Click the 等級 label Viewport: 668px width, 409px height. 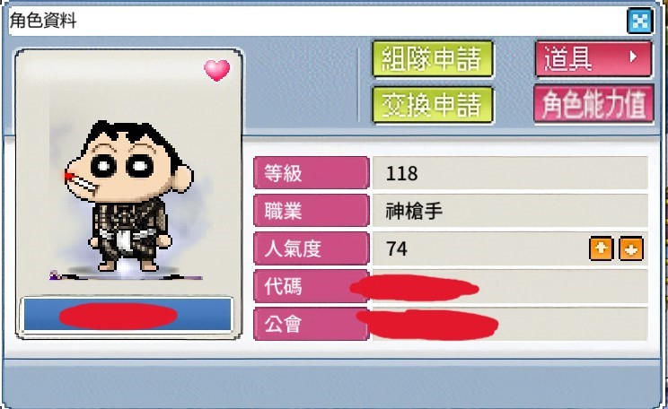coord(311,173)
